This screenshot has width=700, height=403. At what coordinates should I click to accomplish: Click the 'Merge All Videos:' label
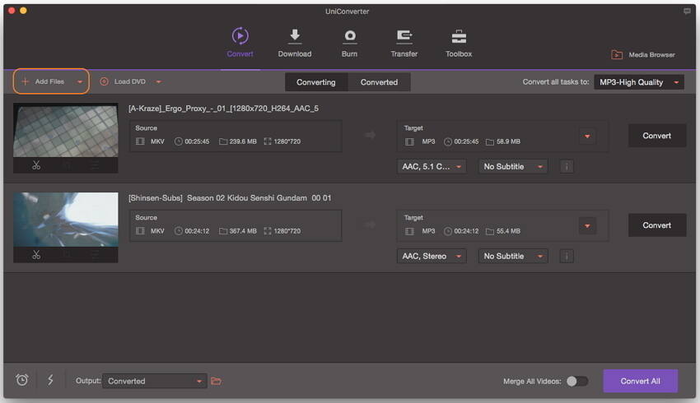(x=532, y=382)
